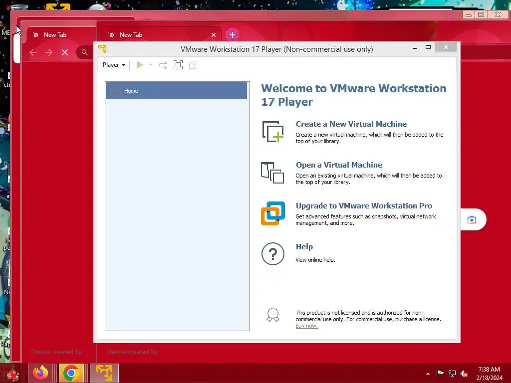Switch to Chrome from the taskbar

click(71, 373)
